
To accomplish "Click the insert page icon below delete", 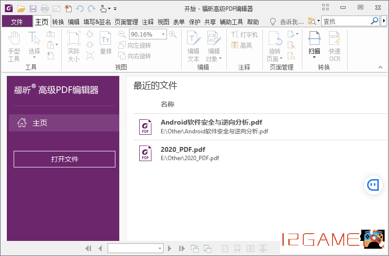I will 291,56.
